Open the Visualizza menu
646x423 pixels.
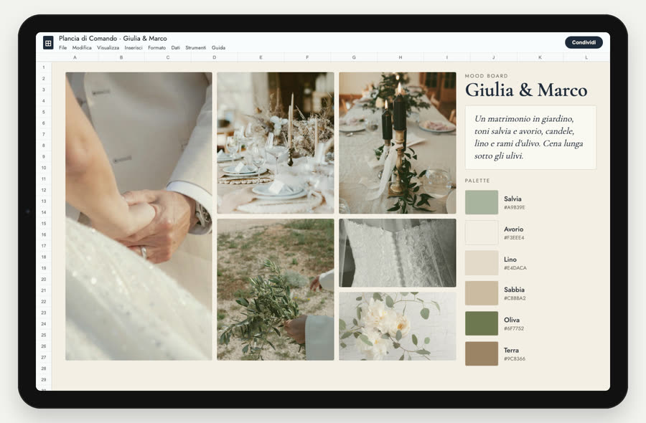coord(108,48)
